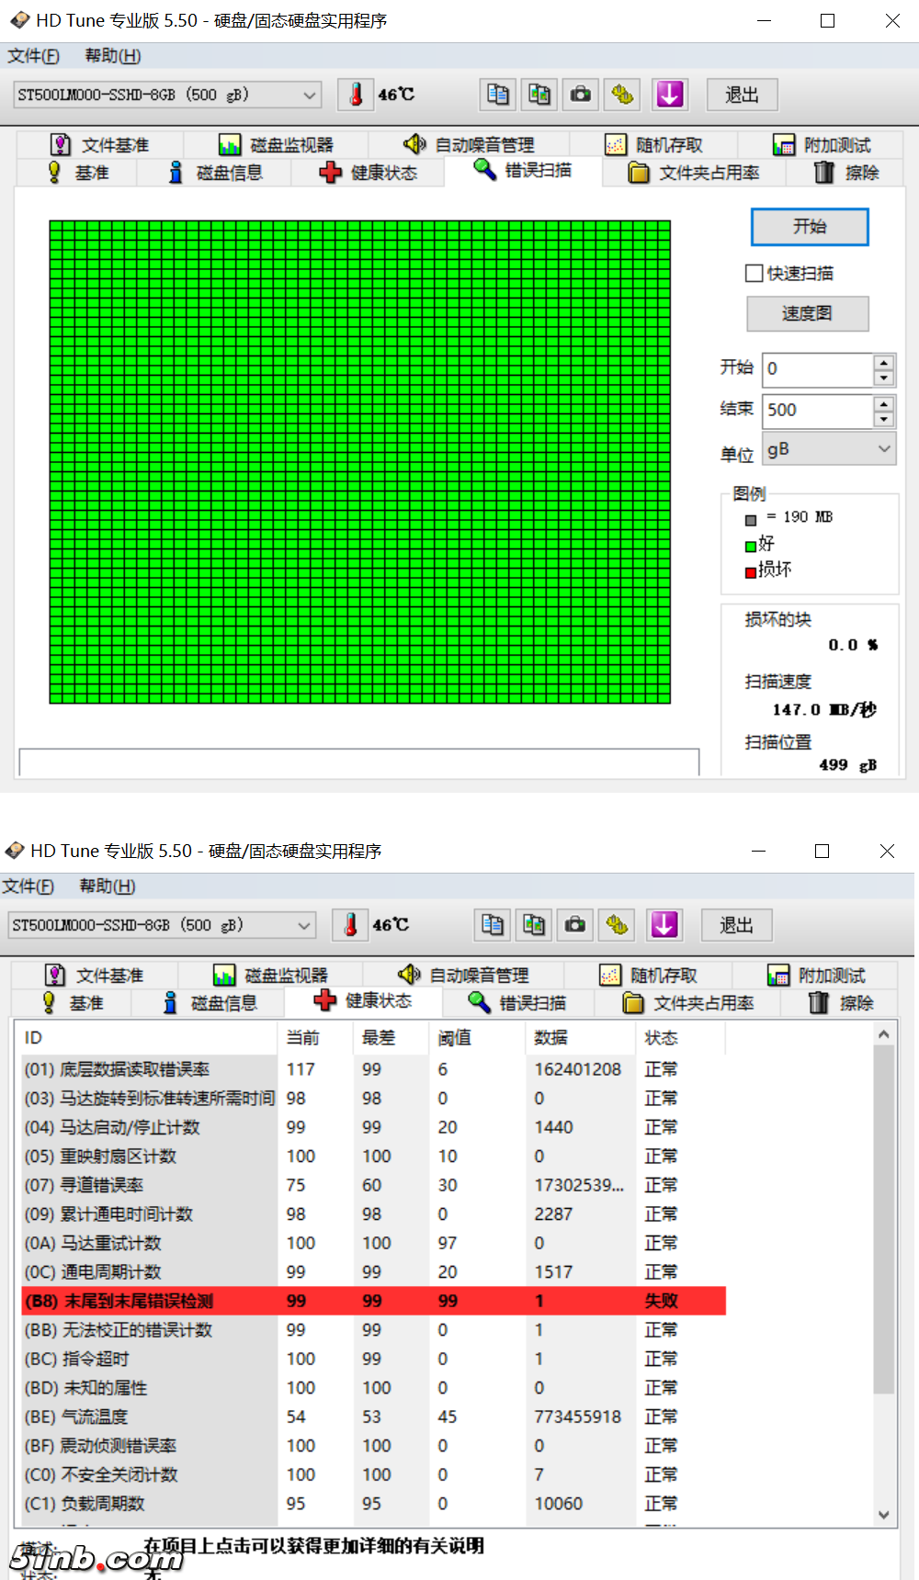Click scrollbar down arrow in SMART table

[884, 1515]
